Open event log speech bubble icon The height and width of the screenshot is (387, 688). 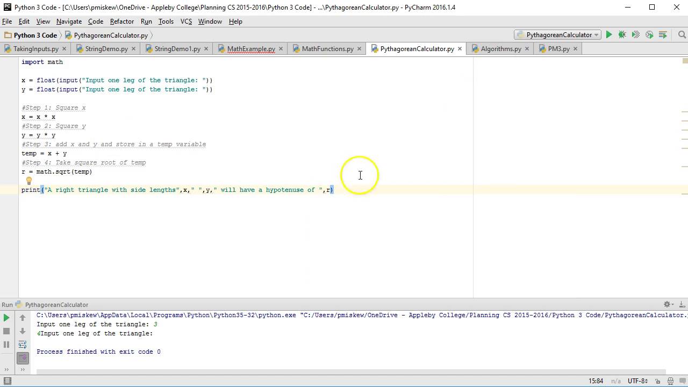[683, 381]
